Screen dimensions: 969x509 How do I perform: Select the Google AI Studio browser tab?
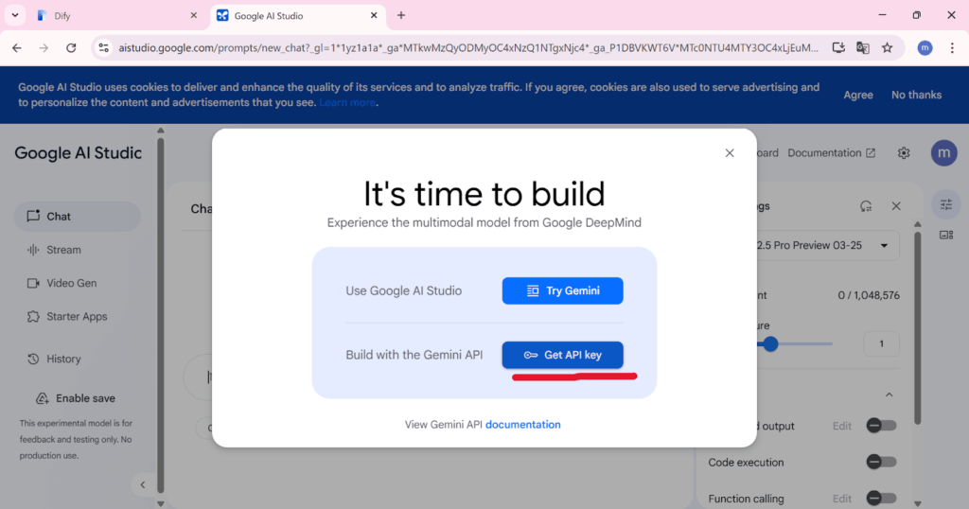(x=298, y=15)
